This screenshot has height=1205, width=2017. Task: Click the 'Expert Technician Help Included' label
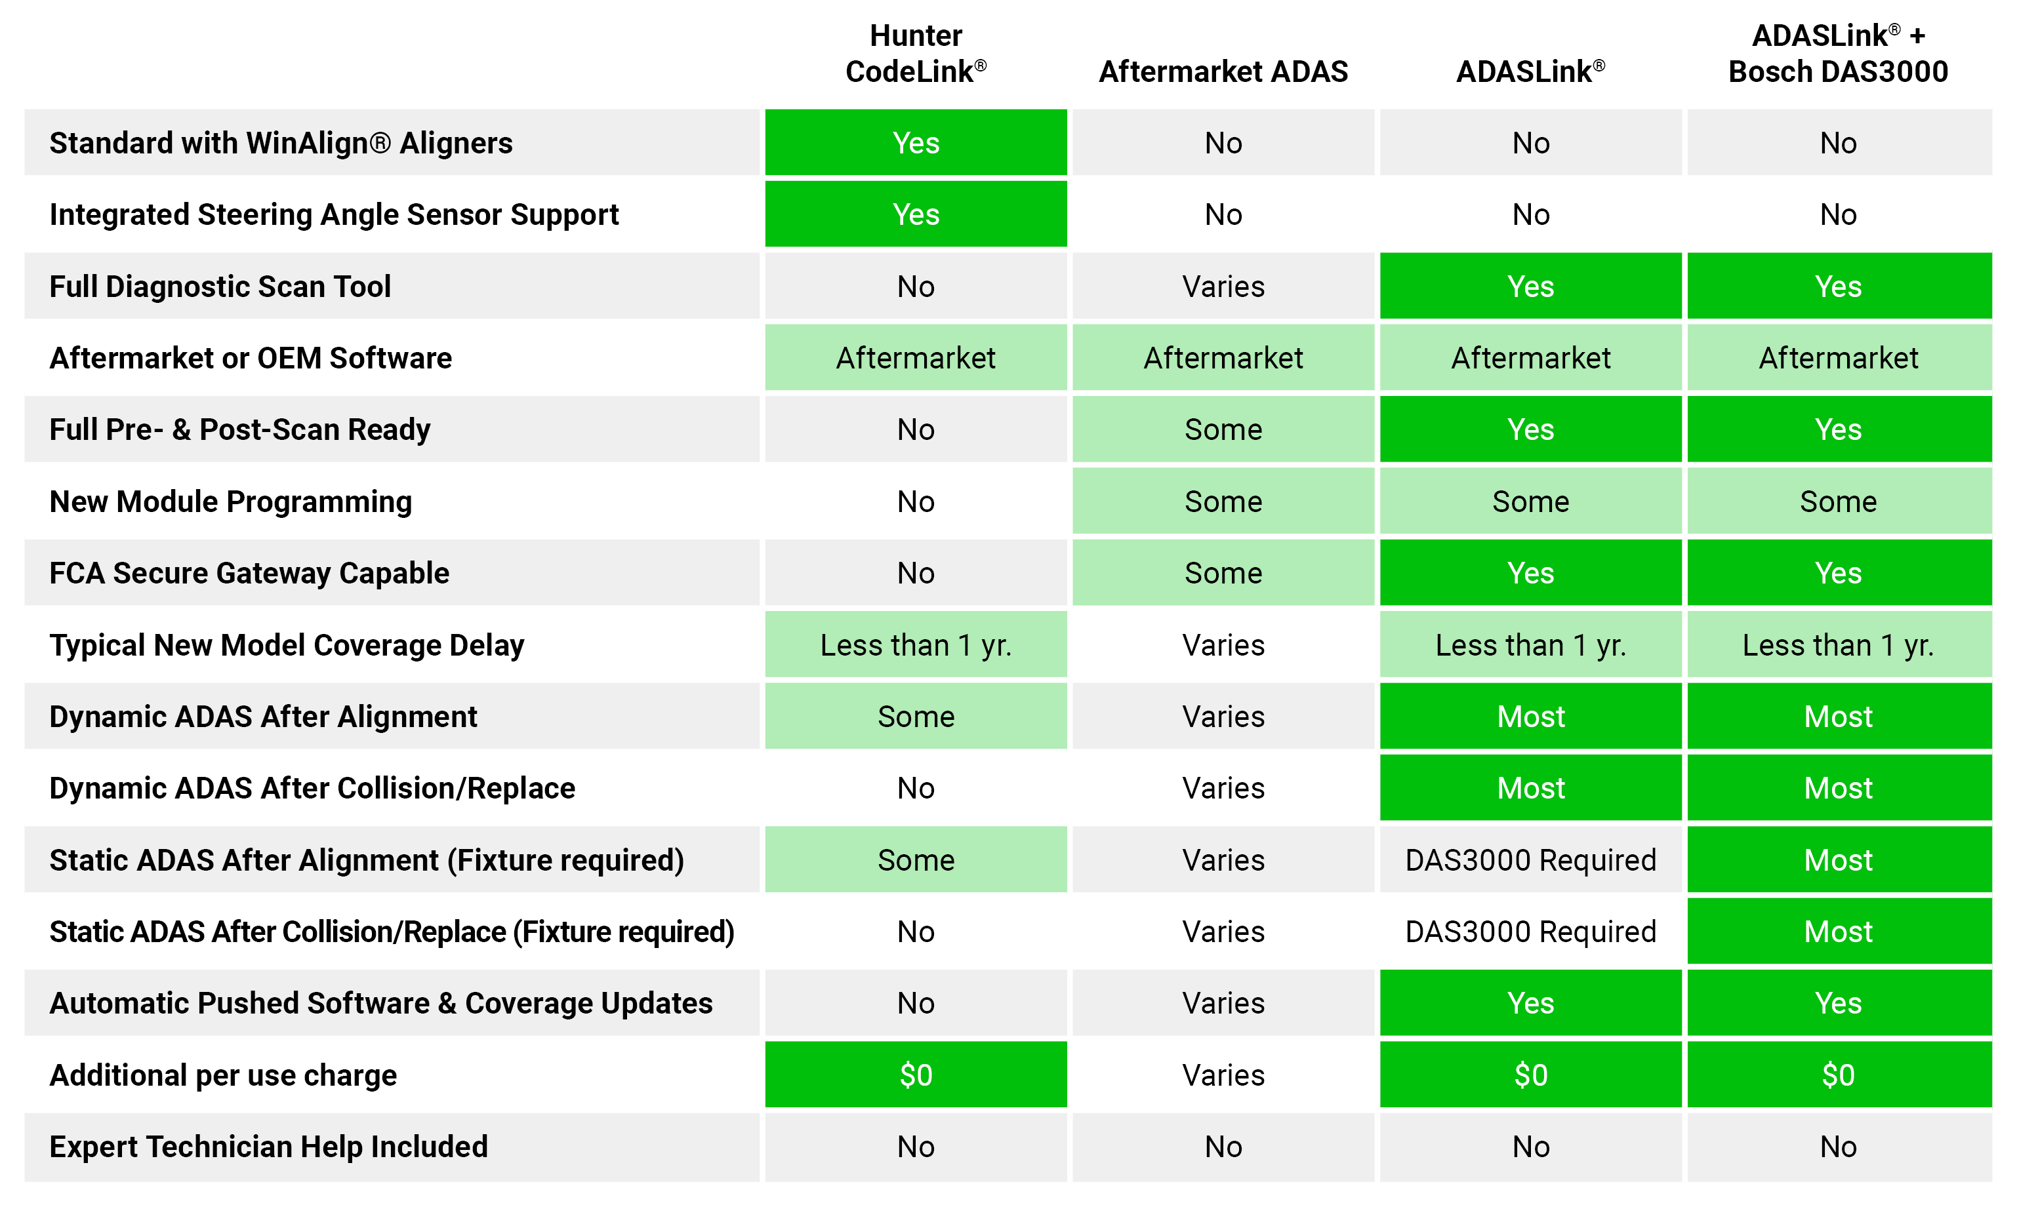pyautogui.click(x=269, y=1147)
